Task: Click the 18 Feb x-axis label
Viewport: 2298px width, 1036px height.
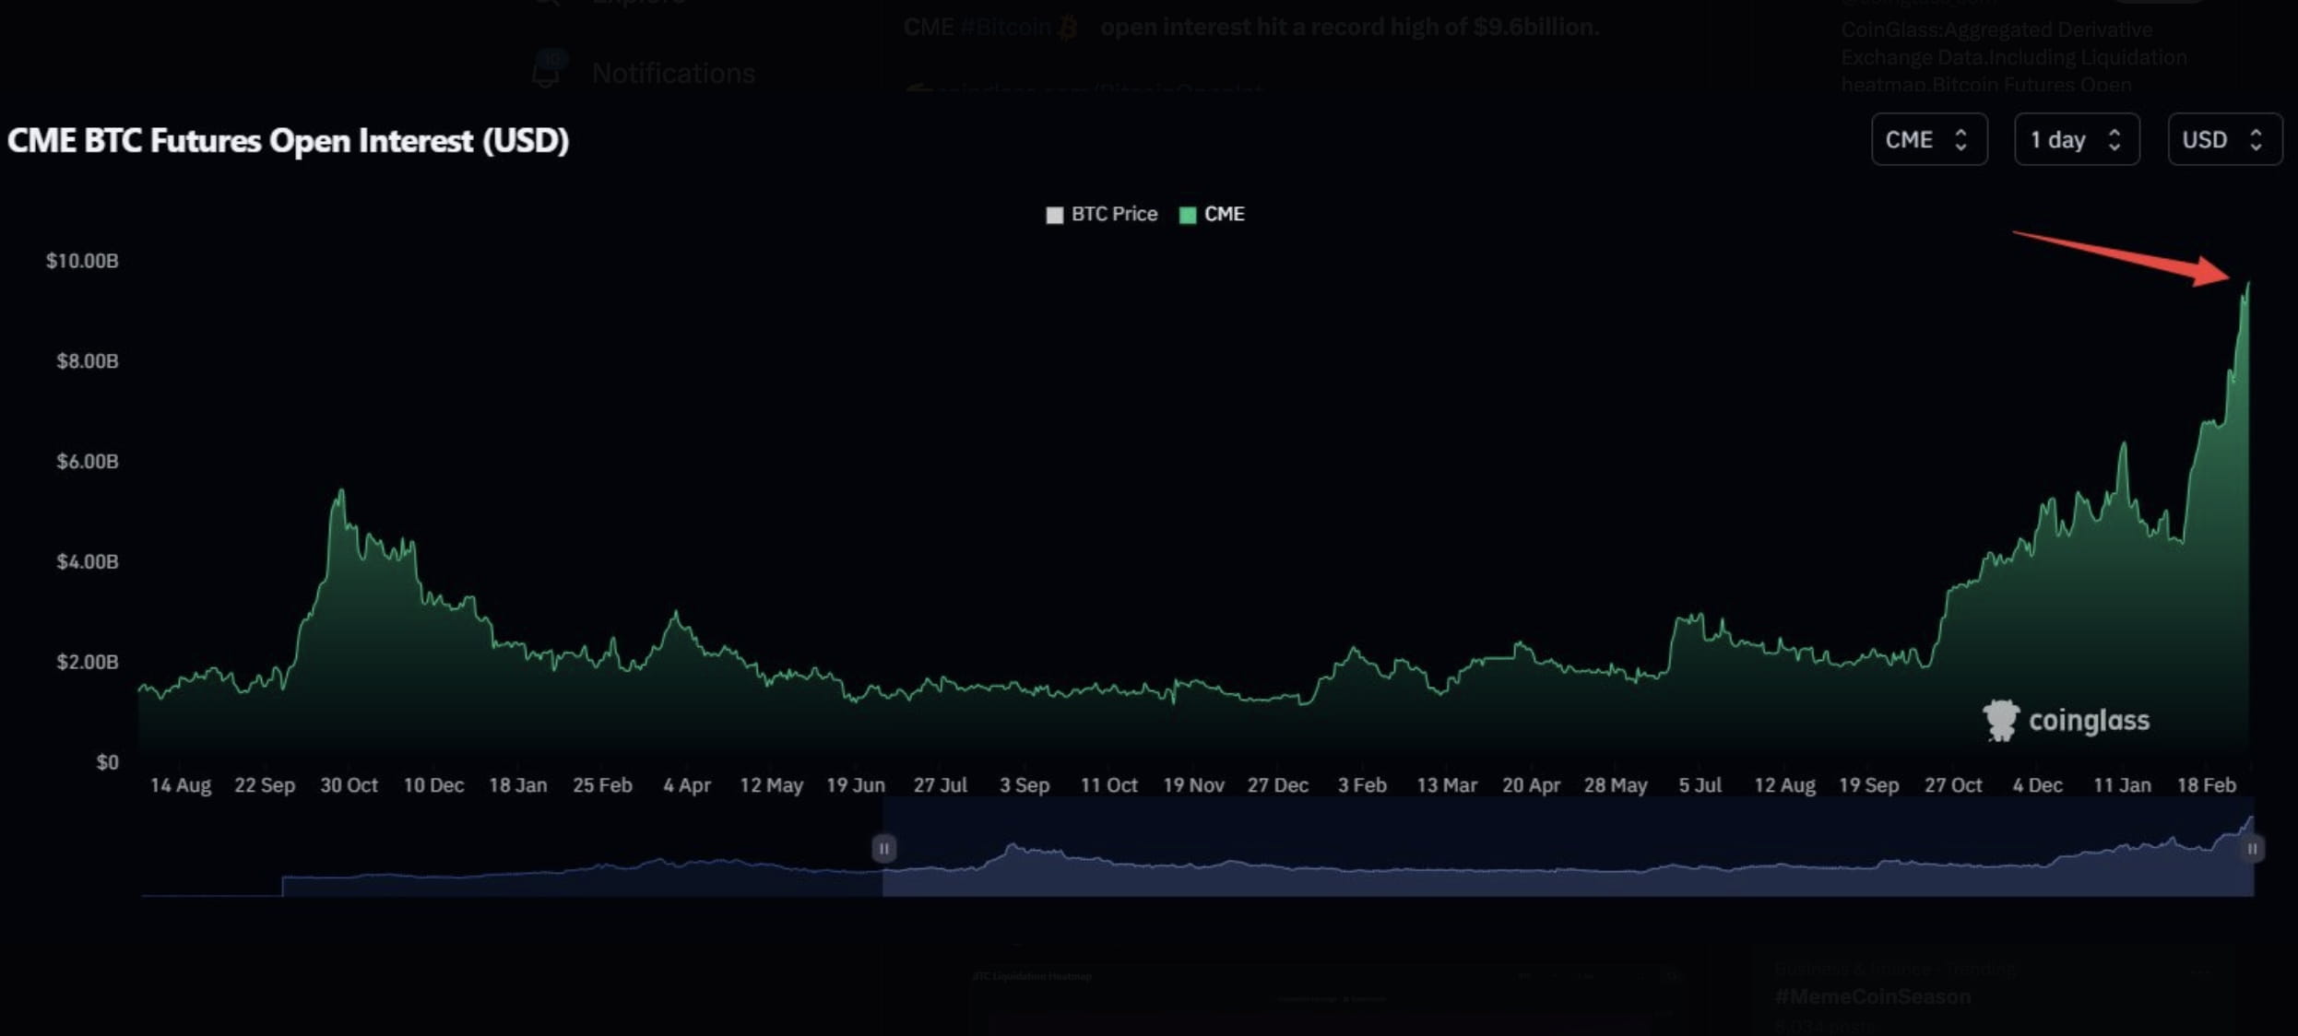Action: 2207,785
